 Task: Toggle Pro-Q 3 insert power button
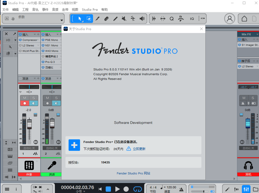(x=43, y=62)
